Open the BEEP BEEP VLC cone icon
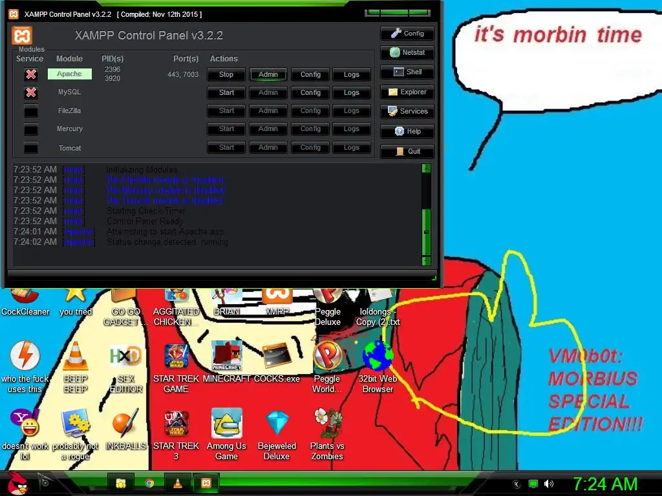 [76, 367]
